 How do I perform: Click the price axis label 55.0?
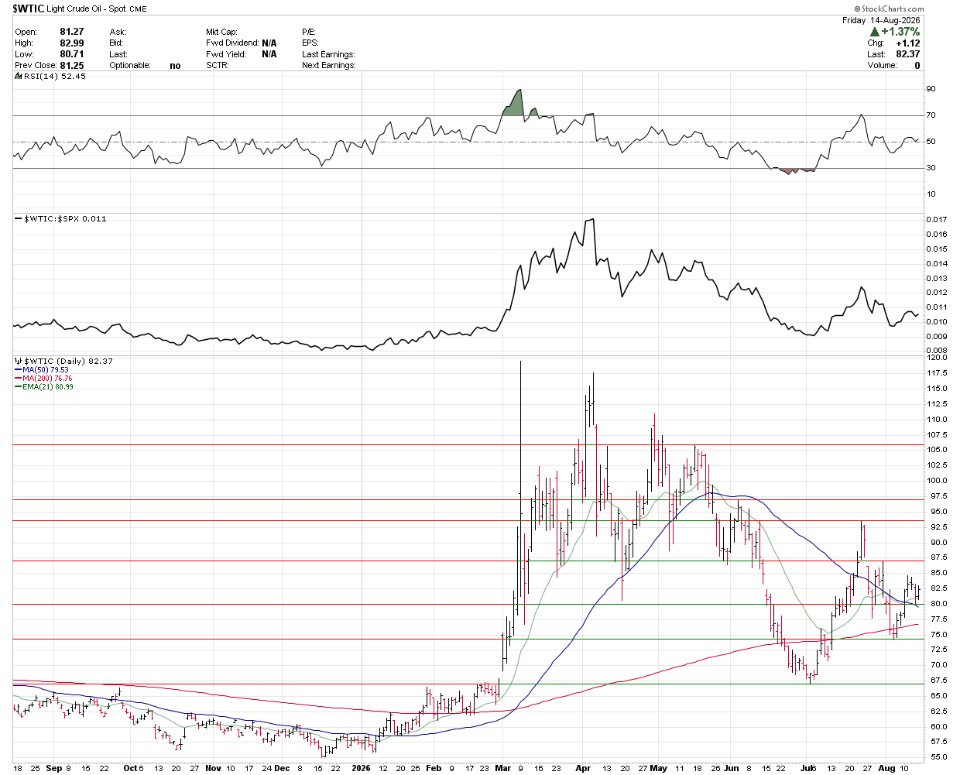tap(937, 757)
